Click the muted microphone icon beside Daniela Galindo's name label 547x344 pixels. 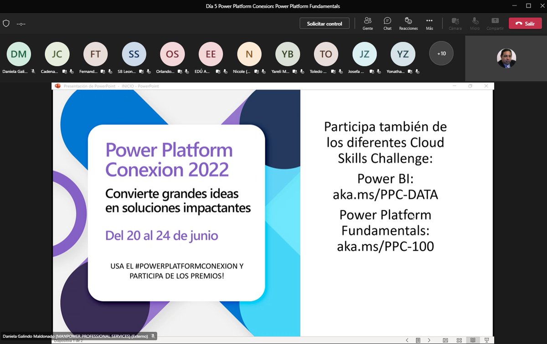point(153,336)
